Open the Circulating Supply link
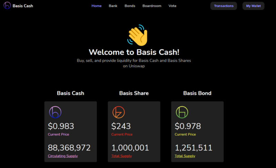 [63, 156]
